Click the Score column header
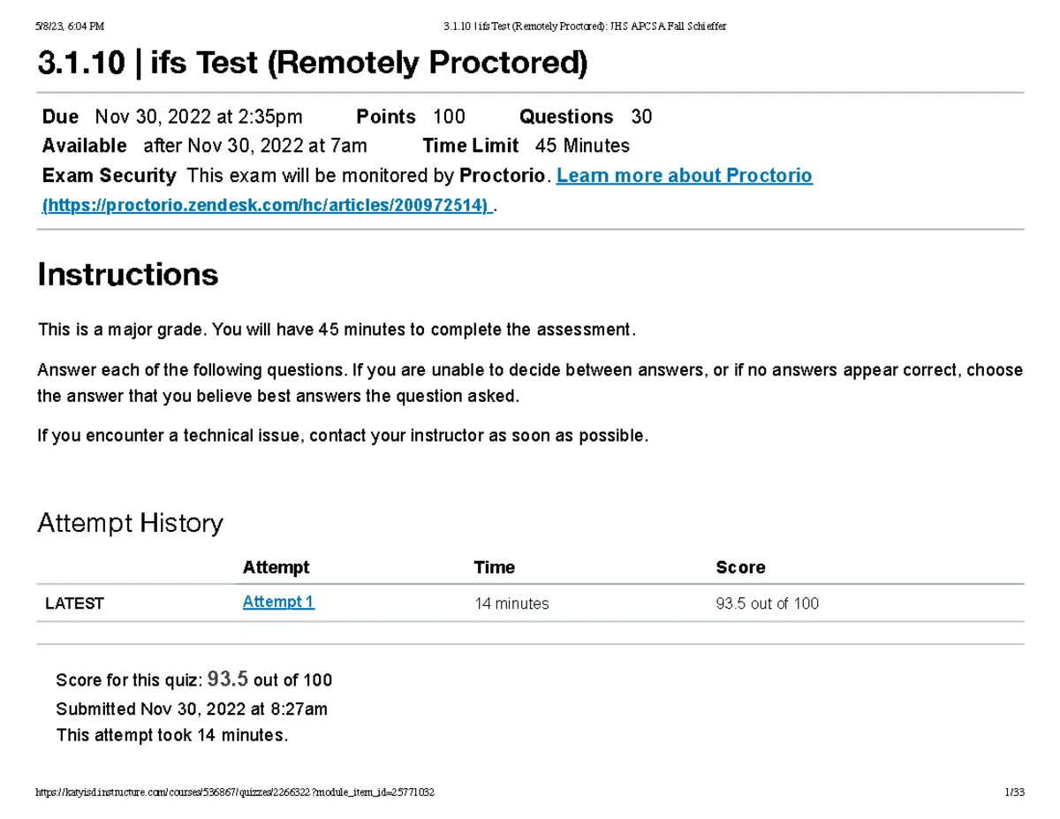 (x=740, y=567)
